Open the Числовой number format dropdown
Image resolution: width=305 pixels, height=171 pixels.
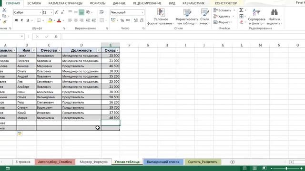coord(142,12)
